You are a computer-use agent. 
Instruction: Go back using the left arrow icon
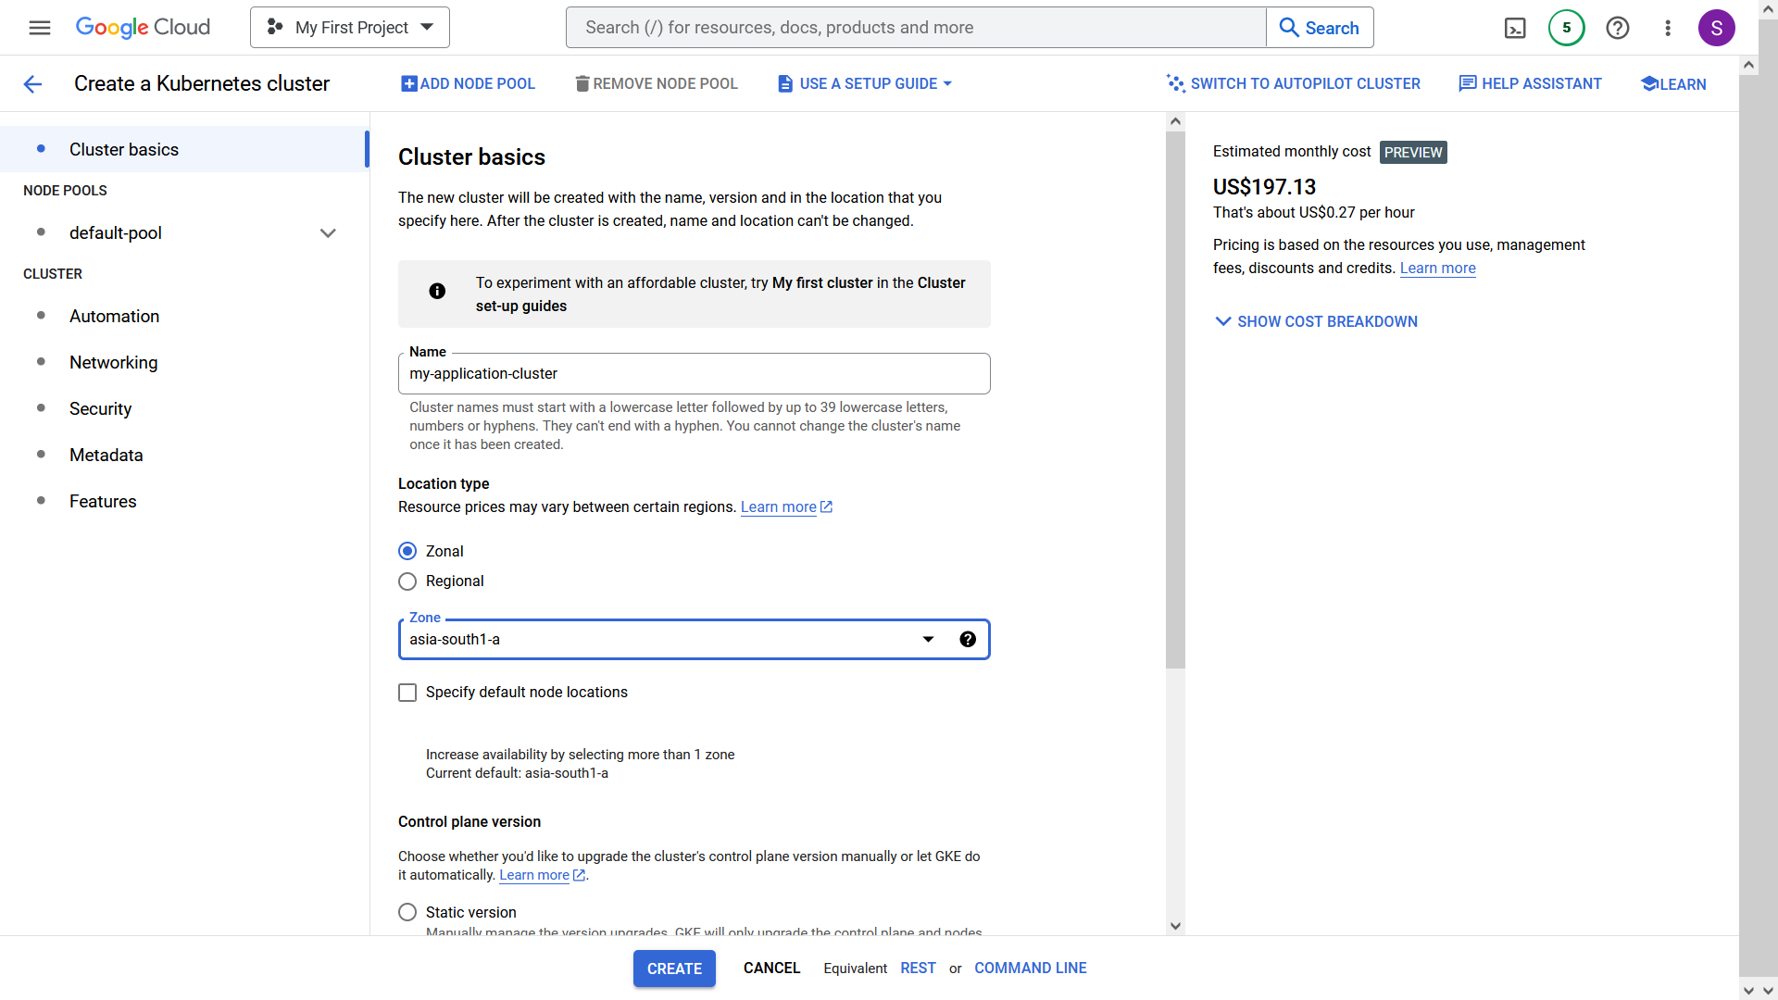click(x=32, y=84)
